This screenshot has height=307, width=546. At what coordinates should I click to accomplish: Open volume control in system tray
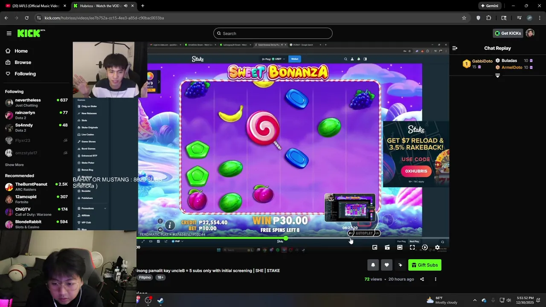(509, 300)
